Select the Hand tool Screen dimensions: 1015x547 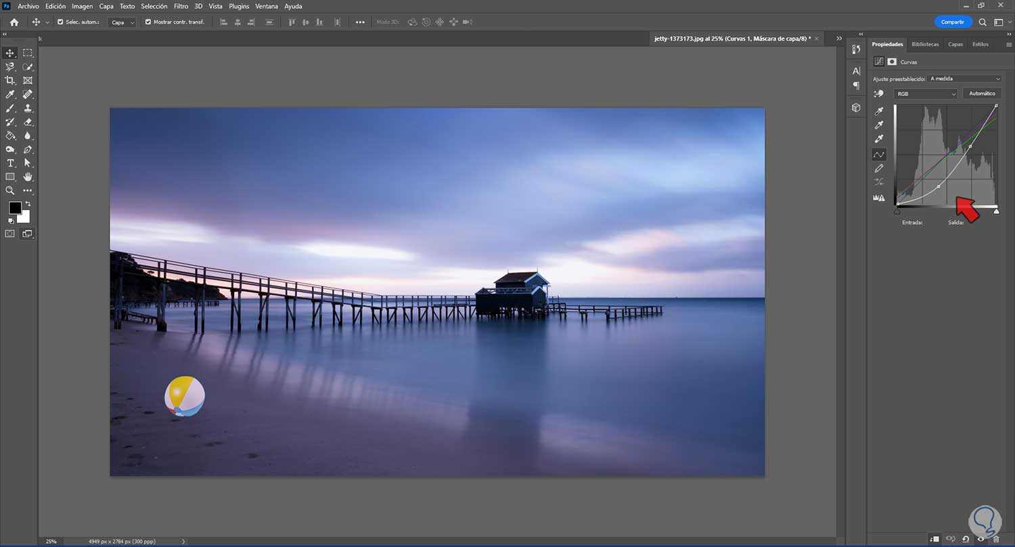point(28,177)
